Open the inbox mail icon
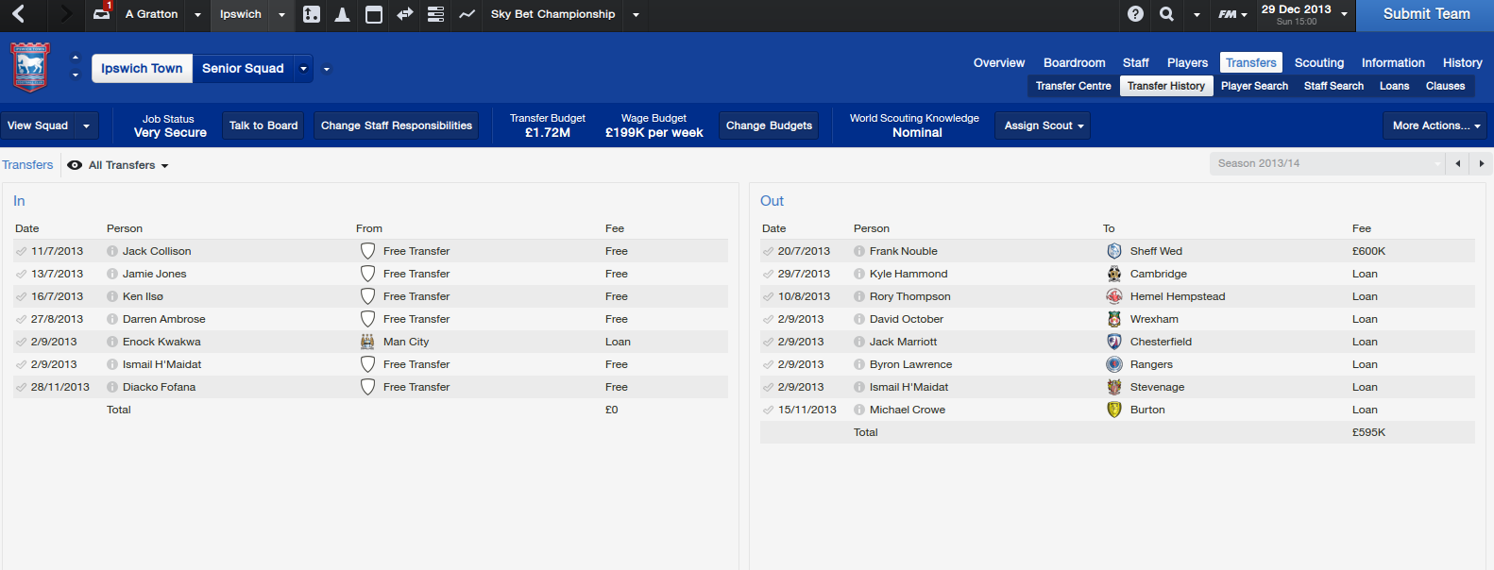This screenshot has width=1494, height=570. [x=102, y=14]
